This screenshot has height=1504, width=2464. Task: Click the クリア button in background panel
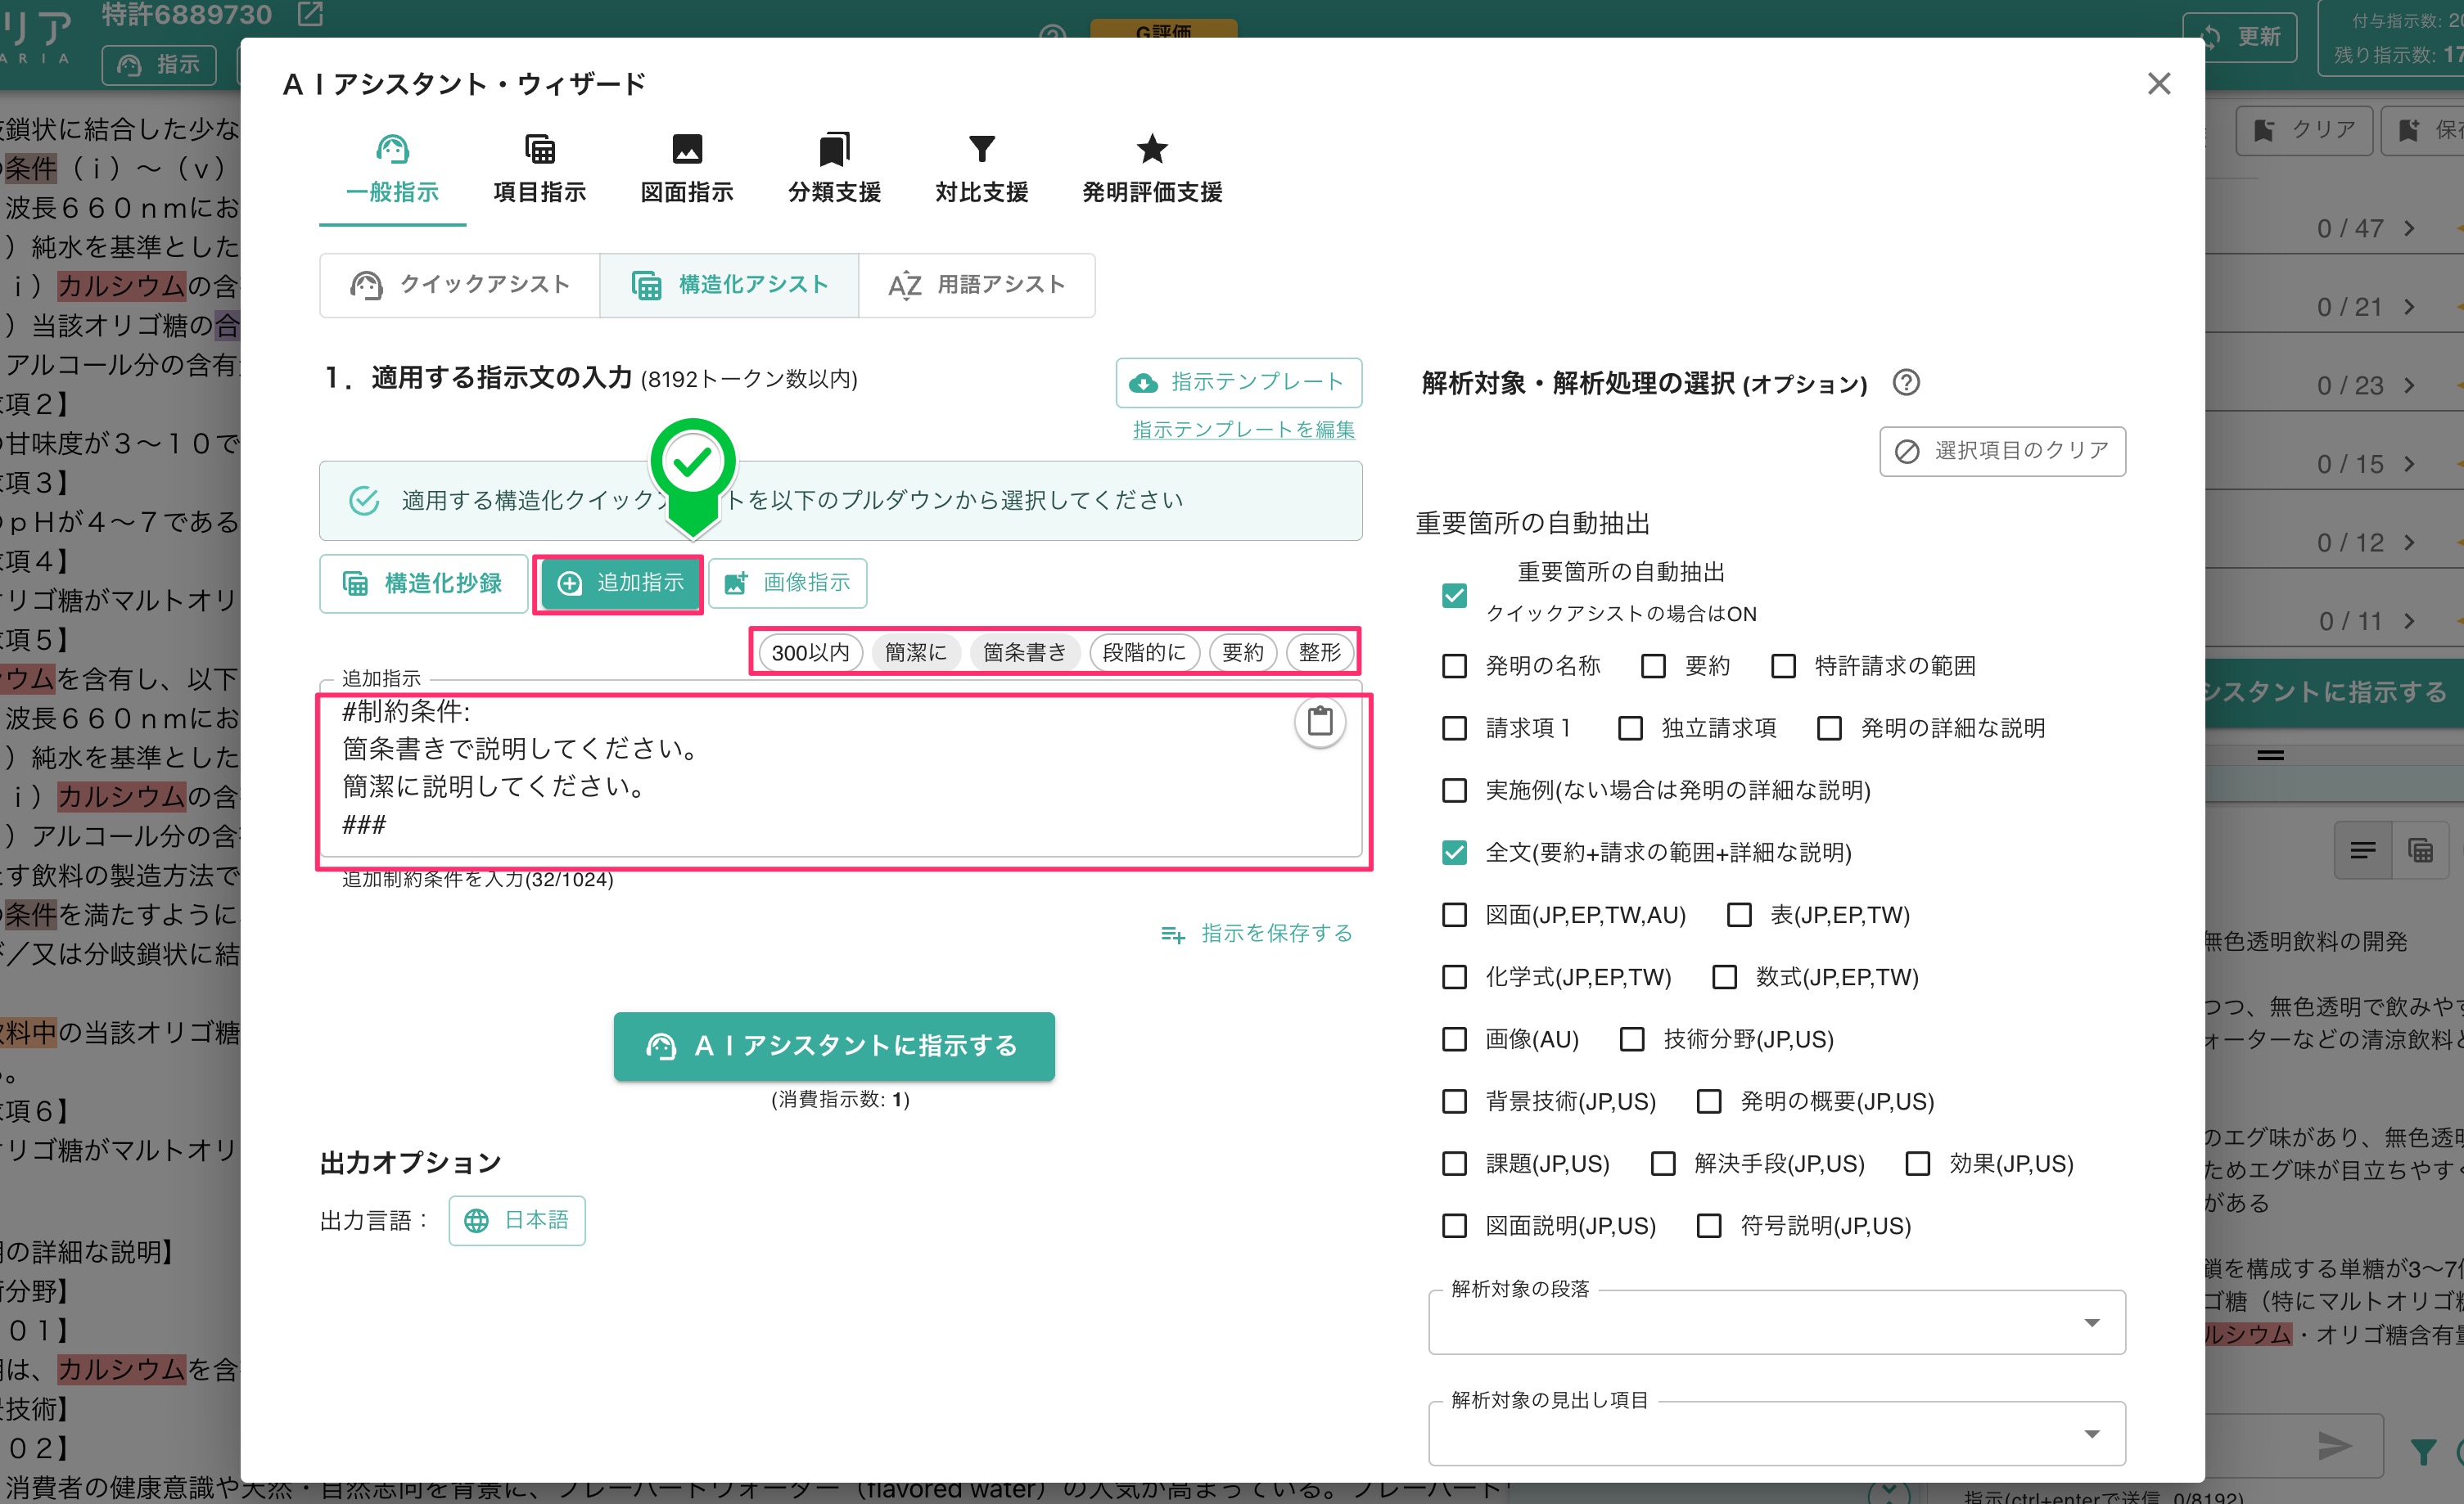coord(2305,130)
